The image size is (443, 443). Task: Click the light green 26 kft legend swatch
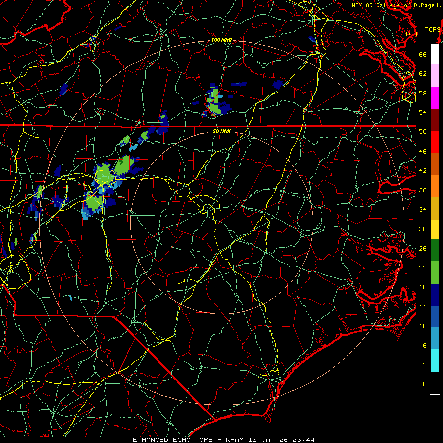click(x=435, y=273)
